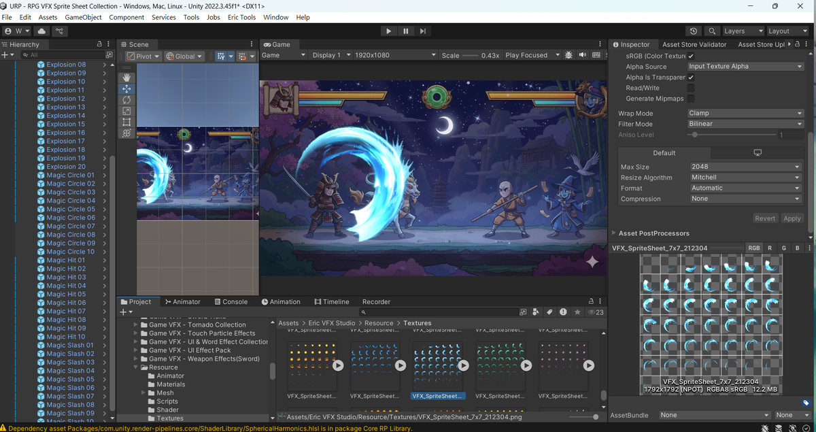Click the Game view Stats bug icon
The image size is (816, 432).
(569, 55)
